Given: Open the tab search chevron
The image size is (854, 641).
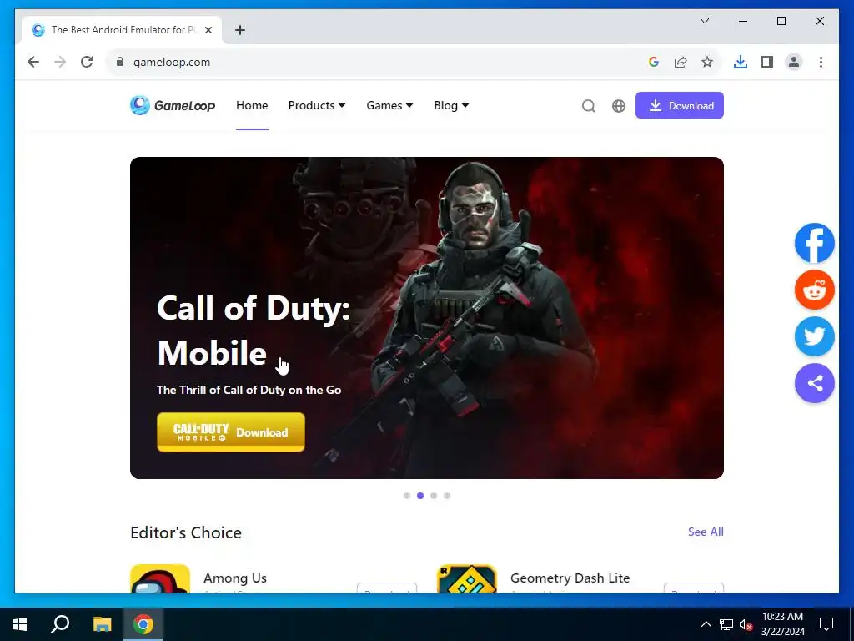Looking at the screenshot, I should pos(704,21).
